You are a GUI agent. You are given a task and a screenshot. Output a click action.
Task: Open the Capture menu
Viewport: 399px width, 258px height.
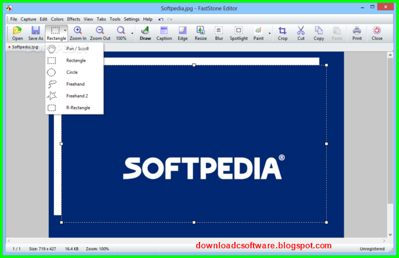(28, 19)
